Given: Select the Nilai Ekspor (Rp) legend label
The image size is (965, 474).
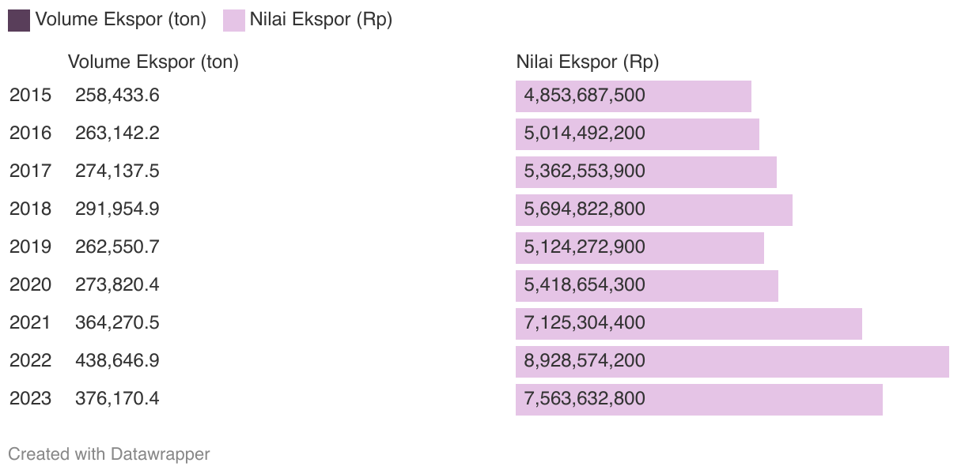Looking at the screenshot, I should tap(321, 21).
